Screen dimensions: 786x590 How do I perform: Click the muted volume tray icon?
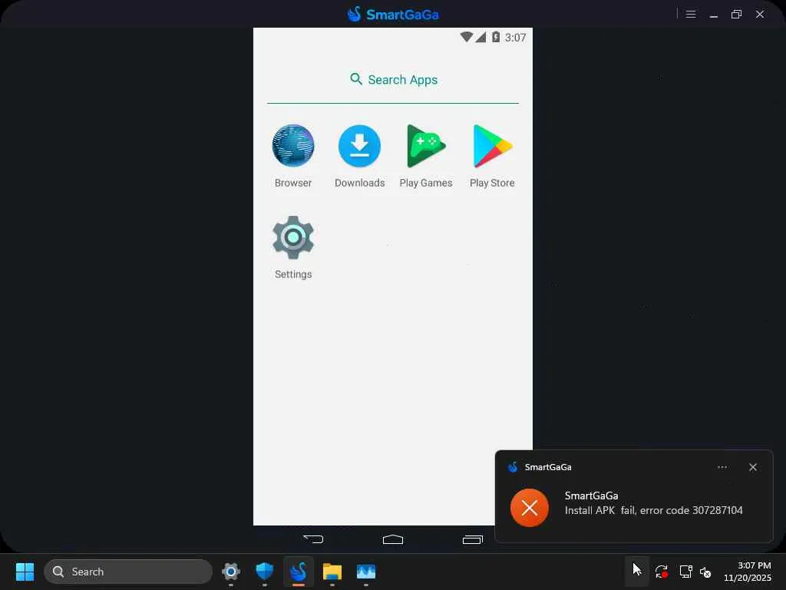click(x=705, y=572)
